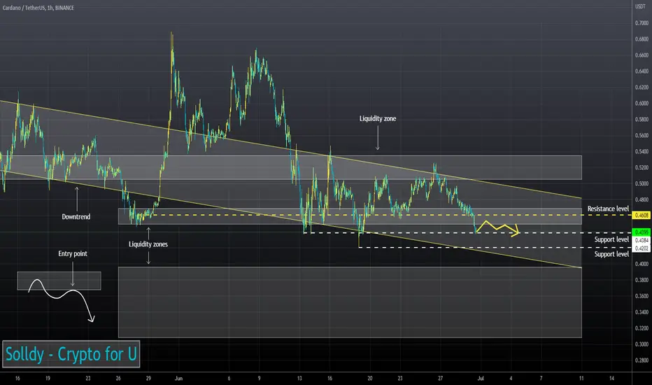The width and height of the screenshot is (652, 385).
Task: Click the 0.6800 price axis label
Action: tap(642, 39)
